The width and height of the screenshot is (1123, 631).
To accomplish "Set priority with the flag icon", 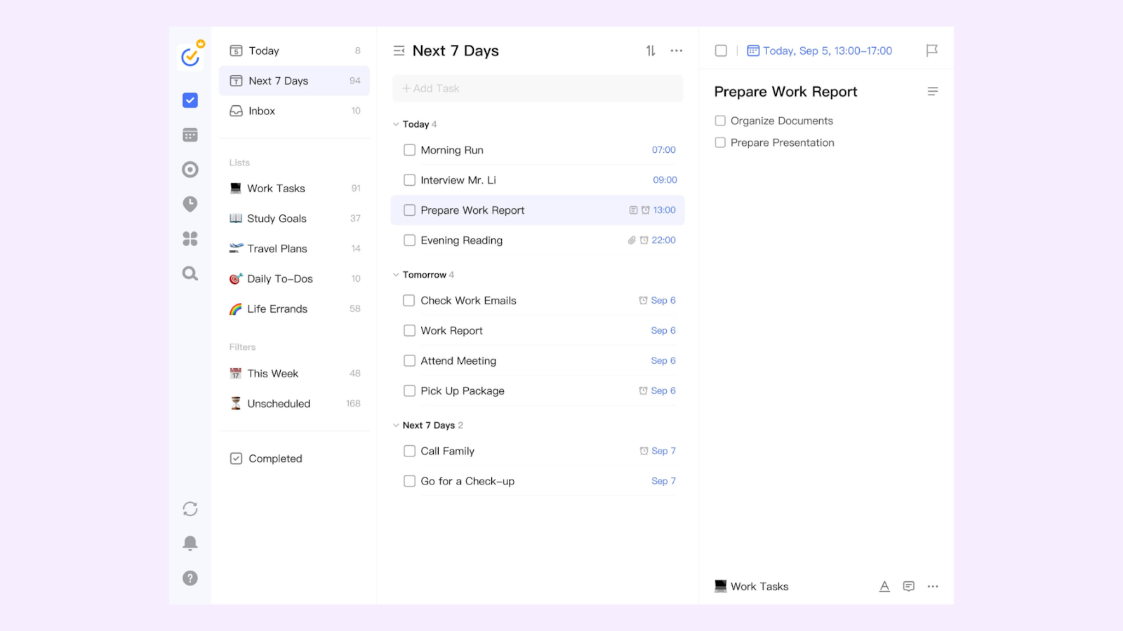I will 931,50.
